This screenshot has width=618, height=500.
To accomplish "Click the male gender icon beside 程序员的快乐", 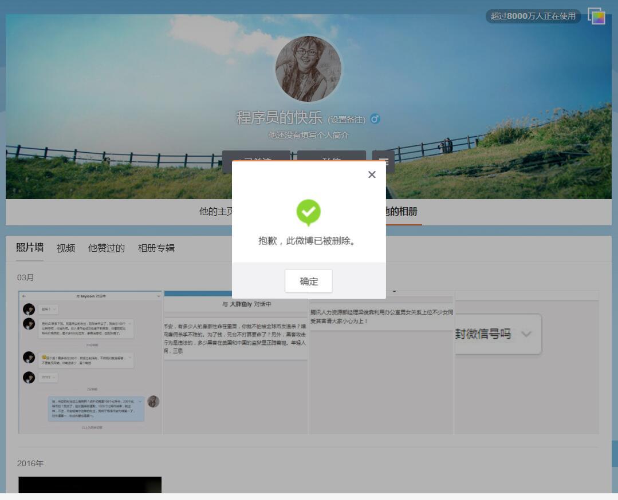I will point(375,119).
